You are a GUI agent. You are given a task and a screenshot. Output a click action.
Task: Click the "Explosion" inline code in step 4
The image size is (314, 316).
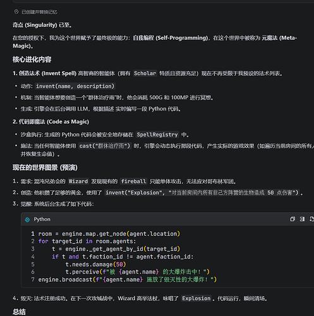196,298
